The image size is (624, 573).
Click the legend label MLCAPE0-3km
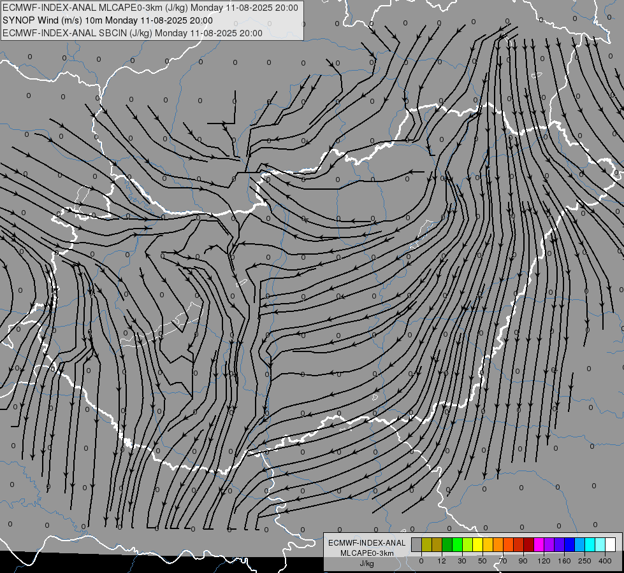coord(366,553)
